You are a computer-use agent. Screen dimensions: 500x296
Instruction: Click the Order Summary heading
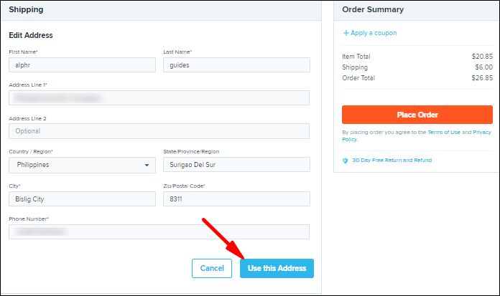point(373,10)
